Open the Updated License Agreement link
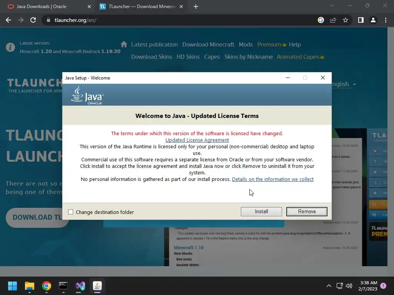Image resolution: width=394 pixels, height=295 pixels. coord(197,140)
